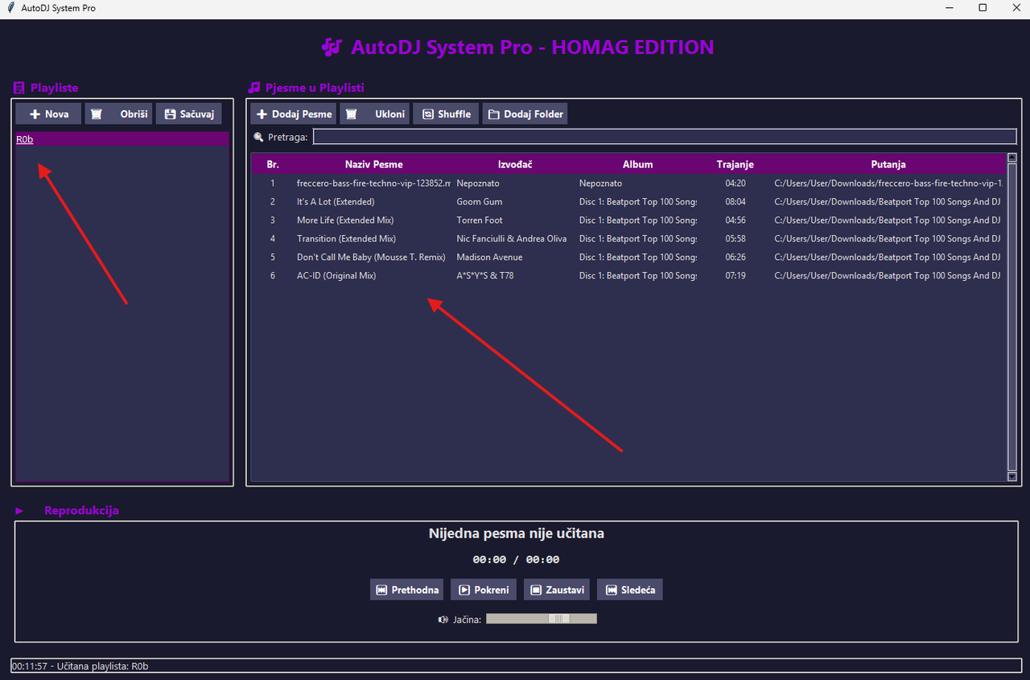
Task: Remove selected song with Ukloni button
Action: tap(374, 114)
